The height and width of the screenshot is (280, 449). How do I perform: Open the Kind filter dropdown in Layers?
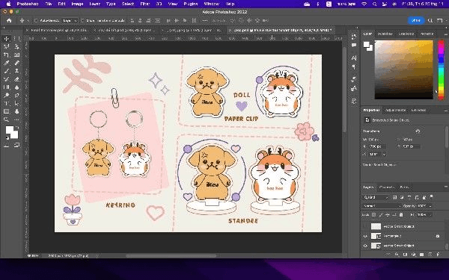[376, 197]
